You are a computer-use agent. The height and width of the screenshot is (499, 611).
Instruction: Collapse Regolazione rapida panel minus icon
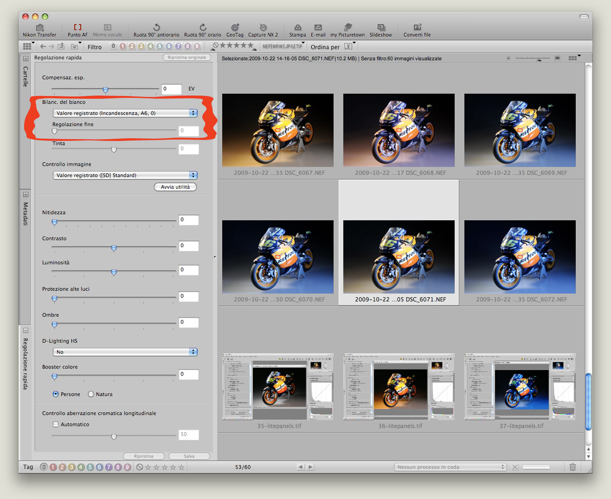(x=26, y=331)
